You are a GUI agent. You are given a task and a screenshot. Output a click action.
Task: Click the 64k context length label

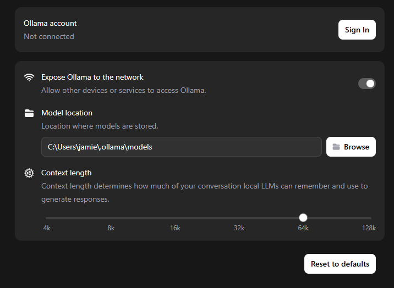click(x=303, y=228)
